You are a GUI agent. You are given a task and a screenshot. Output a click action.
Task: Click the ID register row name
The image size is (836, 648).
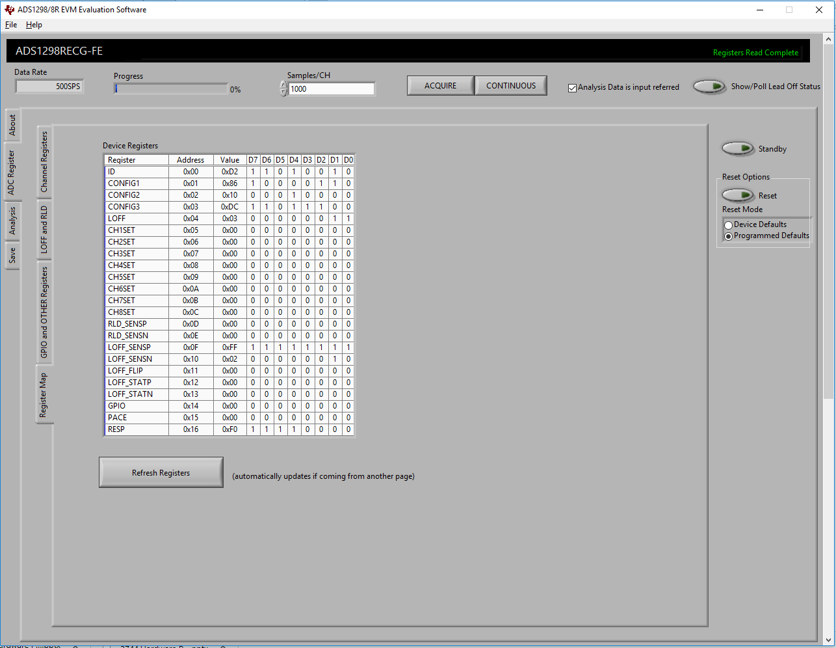pyautogui.click(x=137, y=172)
